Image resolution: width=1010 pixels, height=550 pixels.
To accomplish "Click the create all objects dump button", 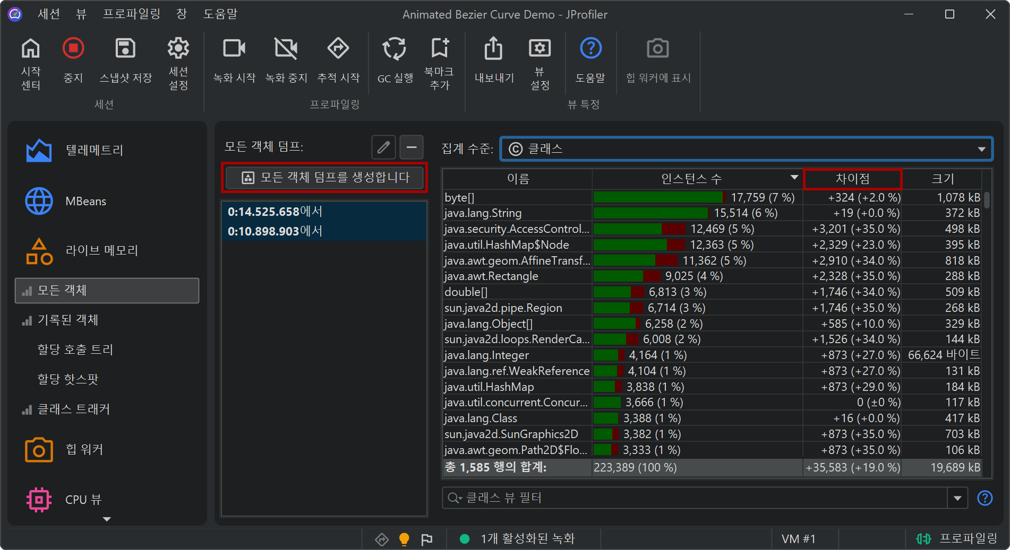I will [x=324, y=177].
